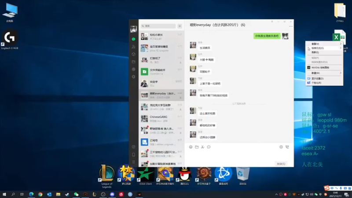Click the Send (S) button in WeChat

click(281, 164)
